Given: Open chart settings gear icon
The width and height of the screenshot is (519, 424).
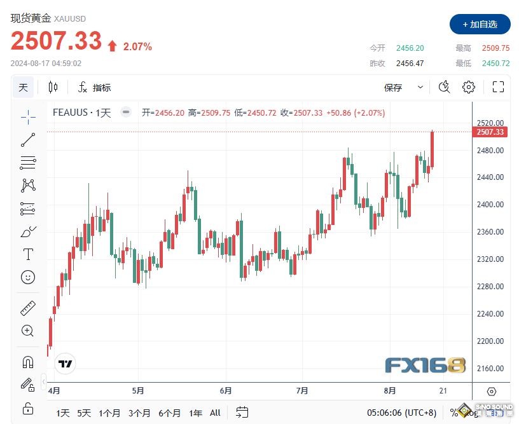Looking at the screenshot, I should [x=468, y=87].
